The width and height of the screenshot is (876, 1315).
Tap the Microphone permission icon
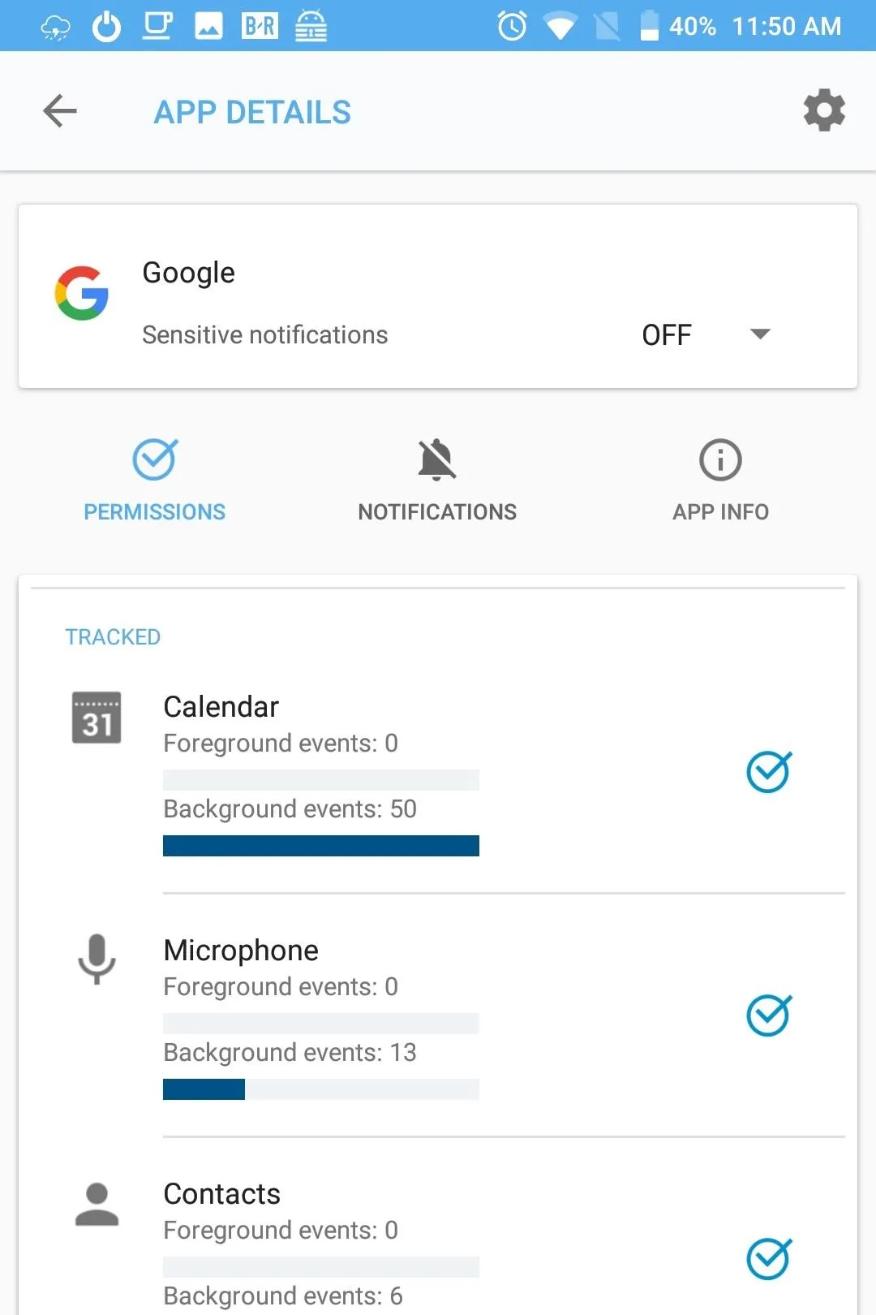point(97,959)
